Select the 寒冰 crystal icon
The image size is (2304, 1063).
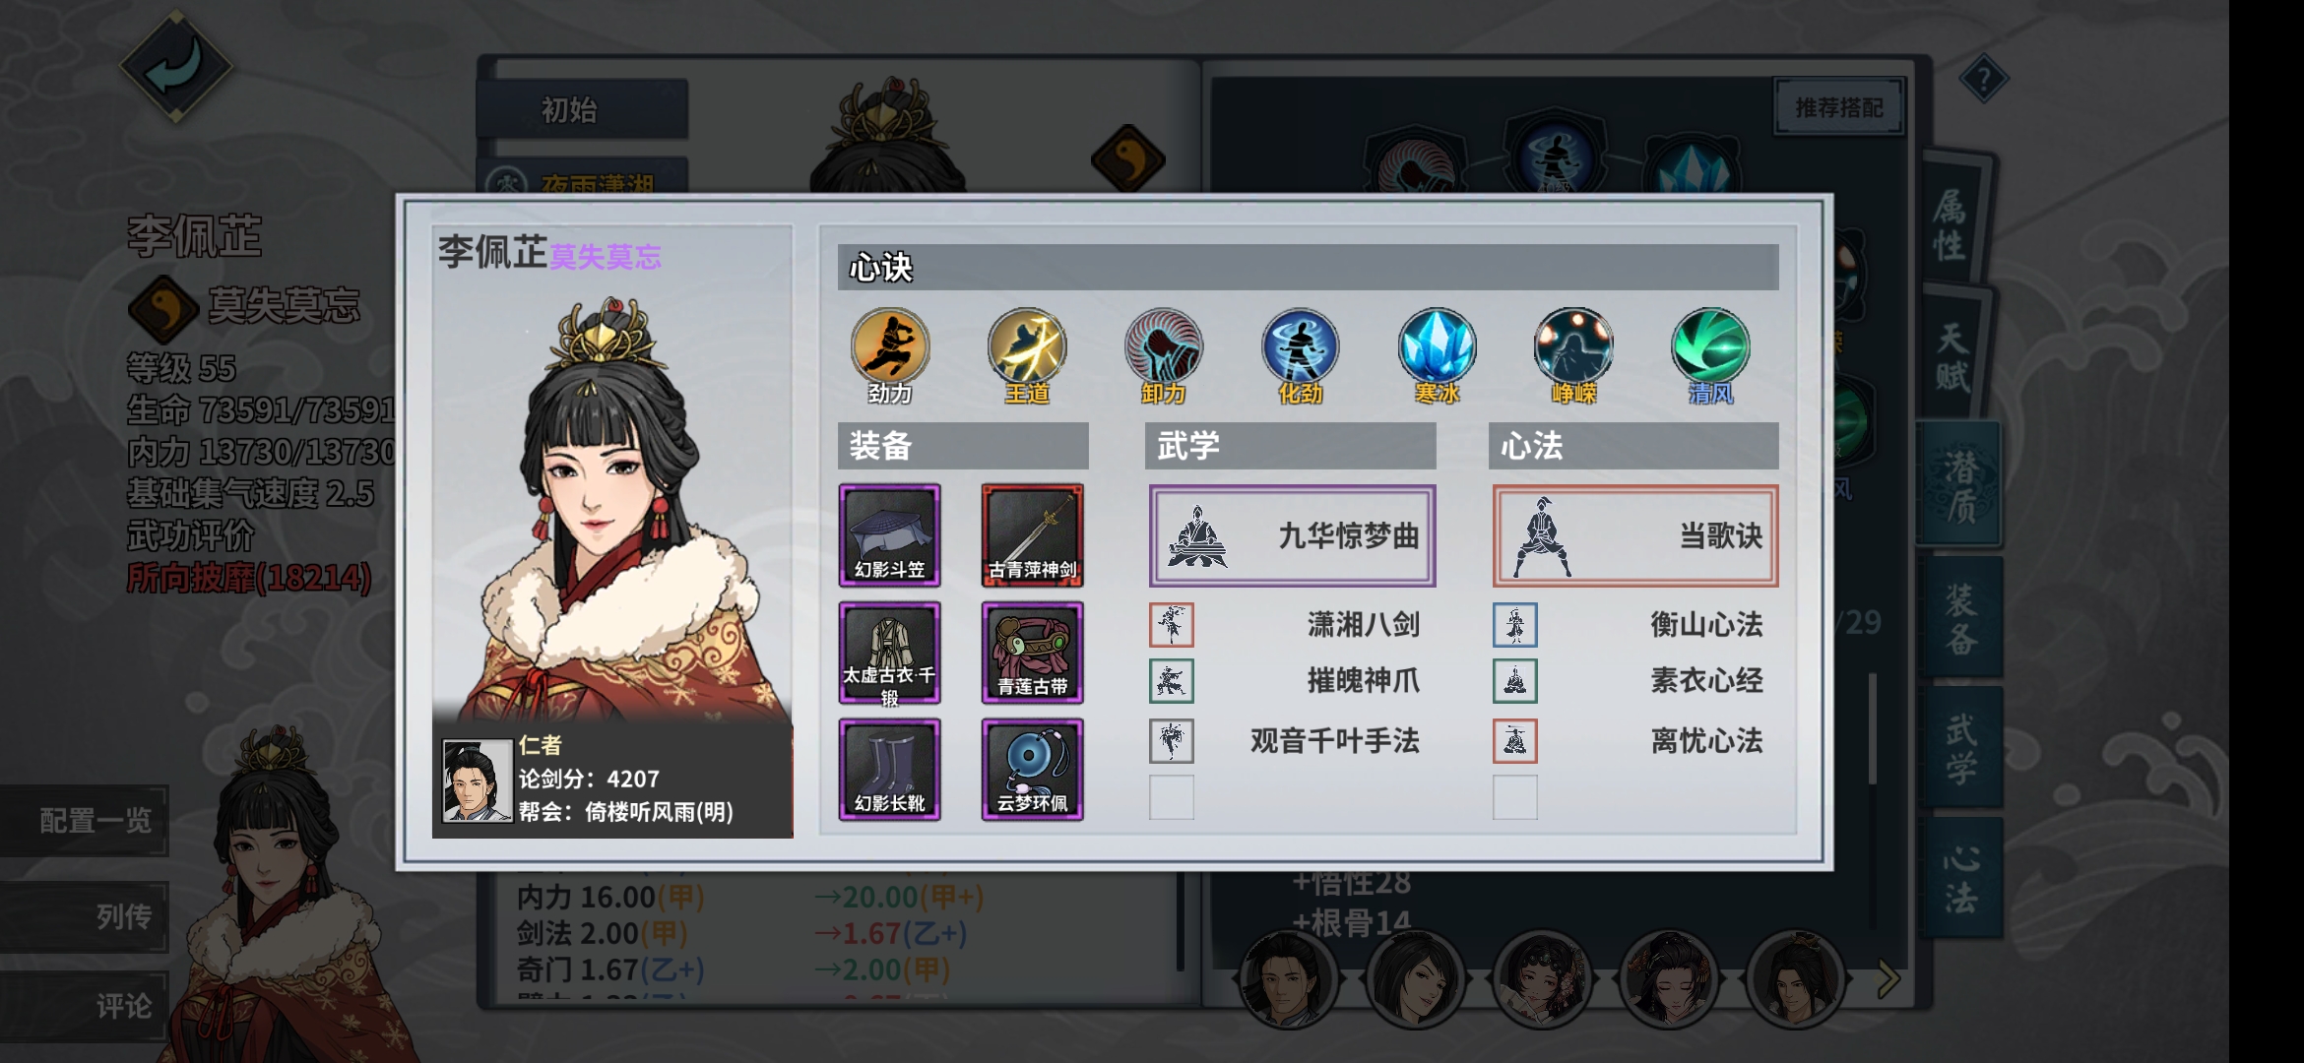tap(1437, 346)
